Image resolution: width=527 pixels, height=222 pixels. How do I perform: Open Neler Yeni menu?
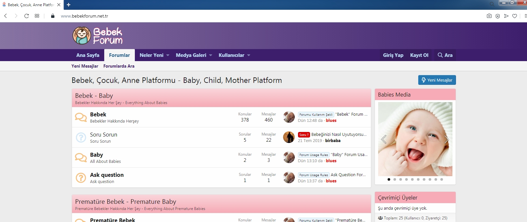point(151,55)
